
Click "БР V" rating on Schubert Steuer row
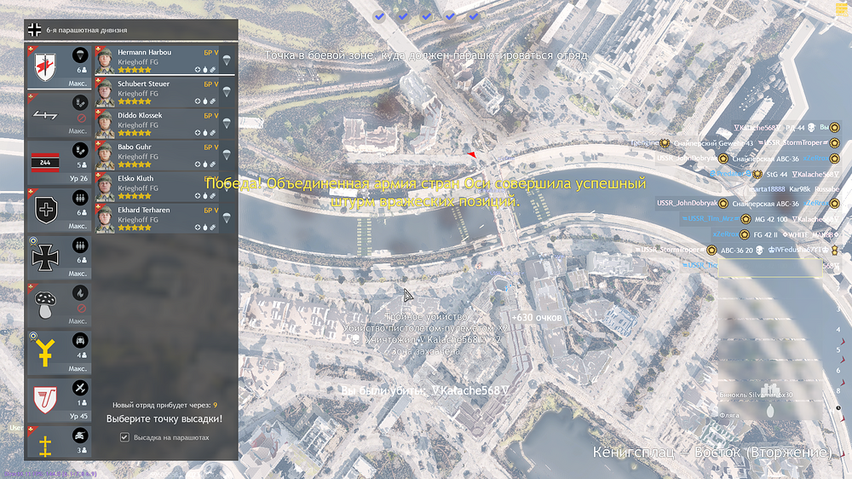pyautogui.click(x=210, y=84)
